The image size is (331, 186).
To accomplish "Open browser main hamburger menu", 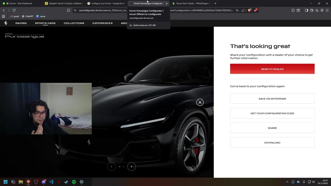I will 327,10.
